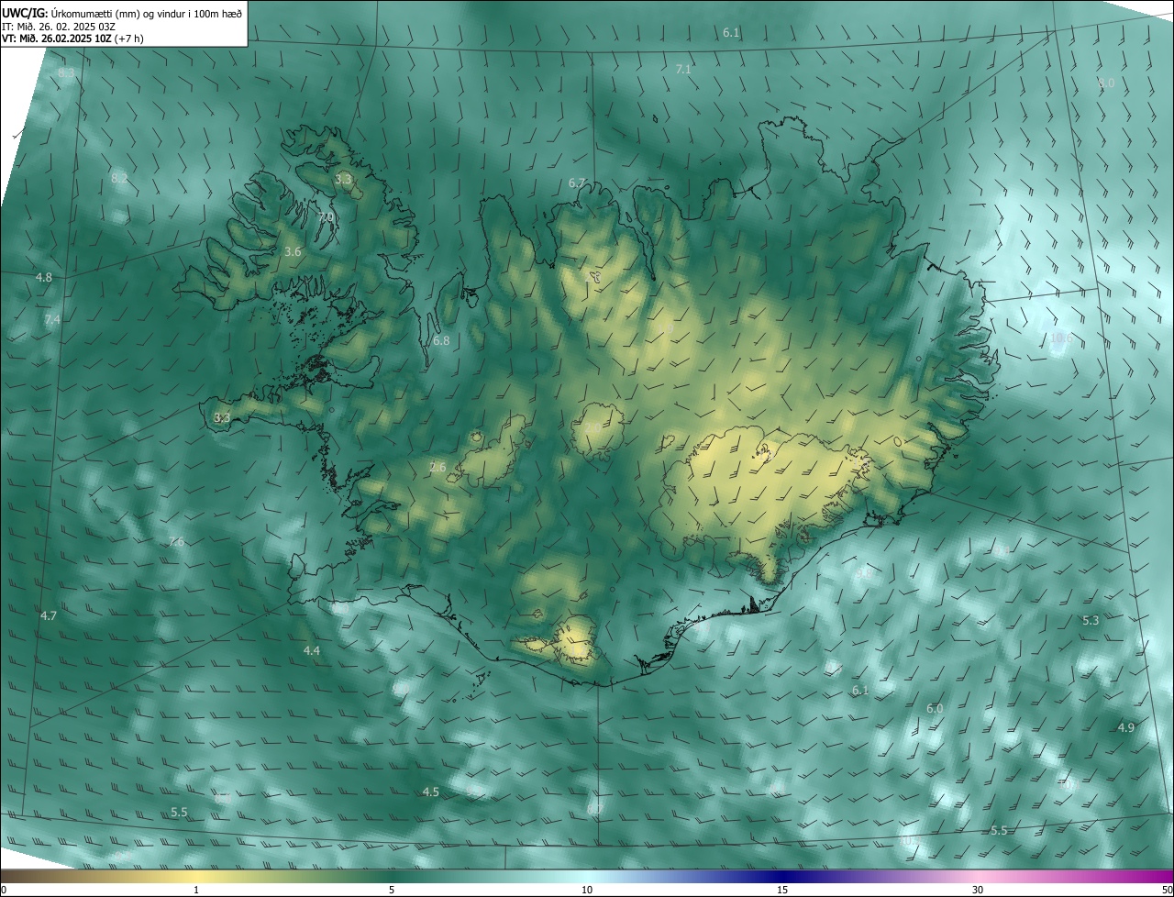Image resolution: width=1174 pixels, height=897 pixels.
Task: Click the 5 tick label on the color scale
Action: (392, 890)
